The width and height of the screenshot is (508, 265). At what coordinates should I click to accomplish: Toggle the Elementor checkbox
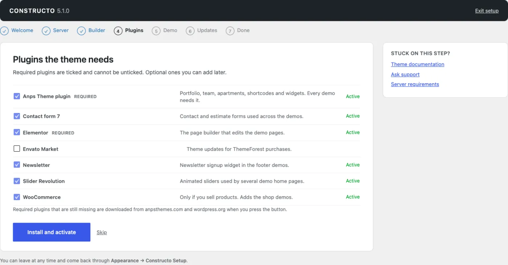pos(17,132)
